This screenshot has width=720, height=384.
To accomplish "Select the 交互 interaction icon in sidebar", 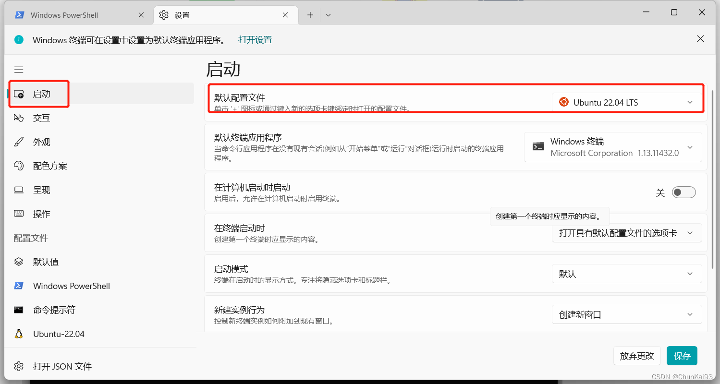I will (19, 118).
